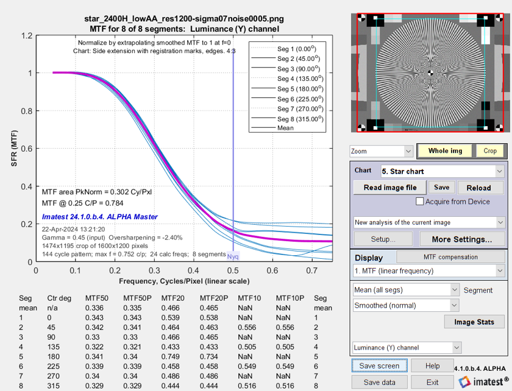The height and width of the screenshot is (391, 512).
Task: Open the Luminance (Y) channel dropdown
Action: tap(406, 348)
